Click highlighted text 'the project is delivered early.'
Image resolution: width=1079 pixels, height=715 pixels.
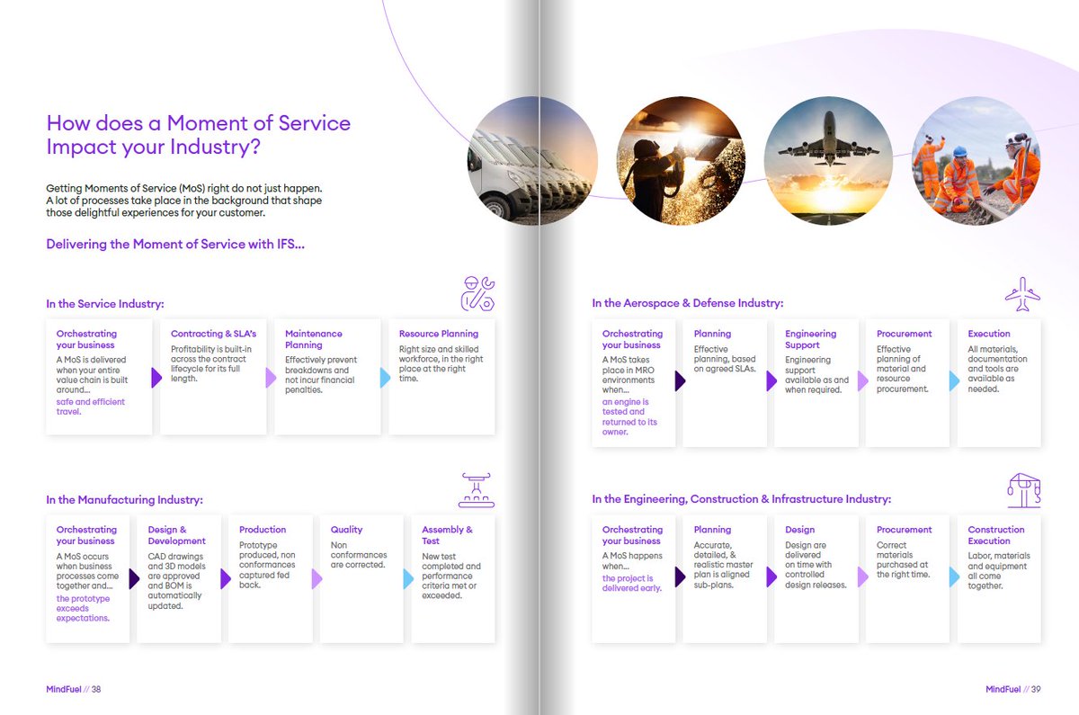(632, 583)
